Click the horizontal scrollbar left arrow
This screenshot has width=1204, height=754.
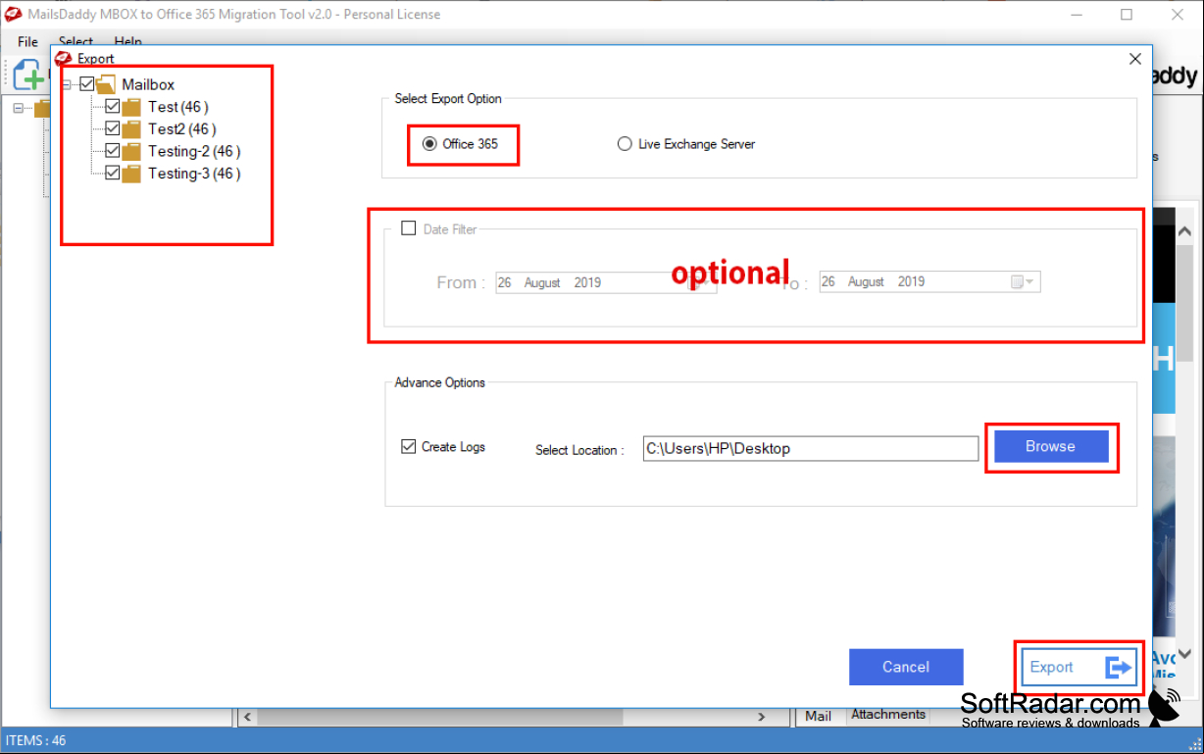click(x=247, y=717)
